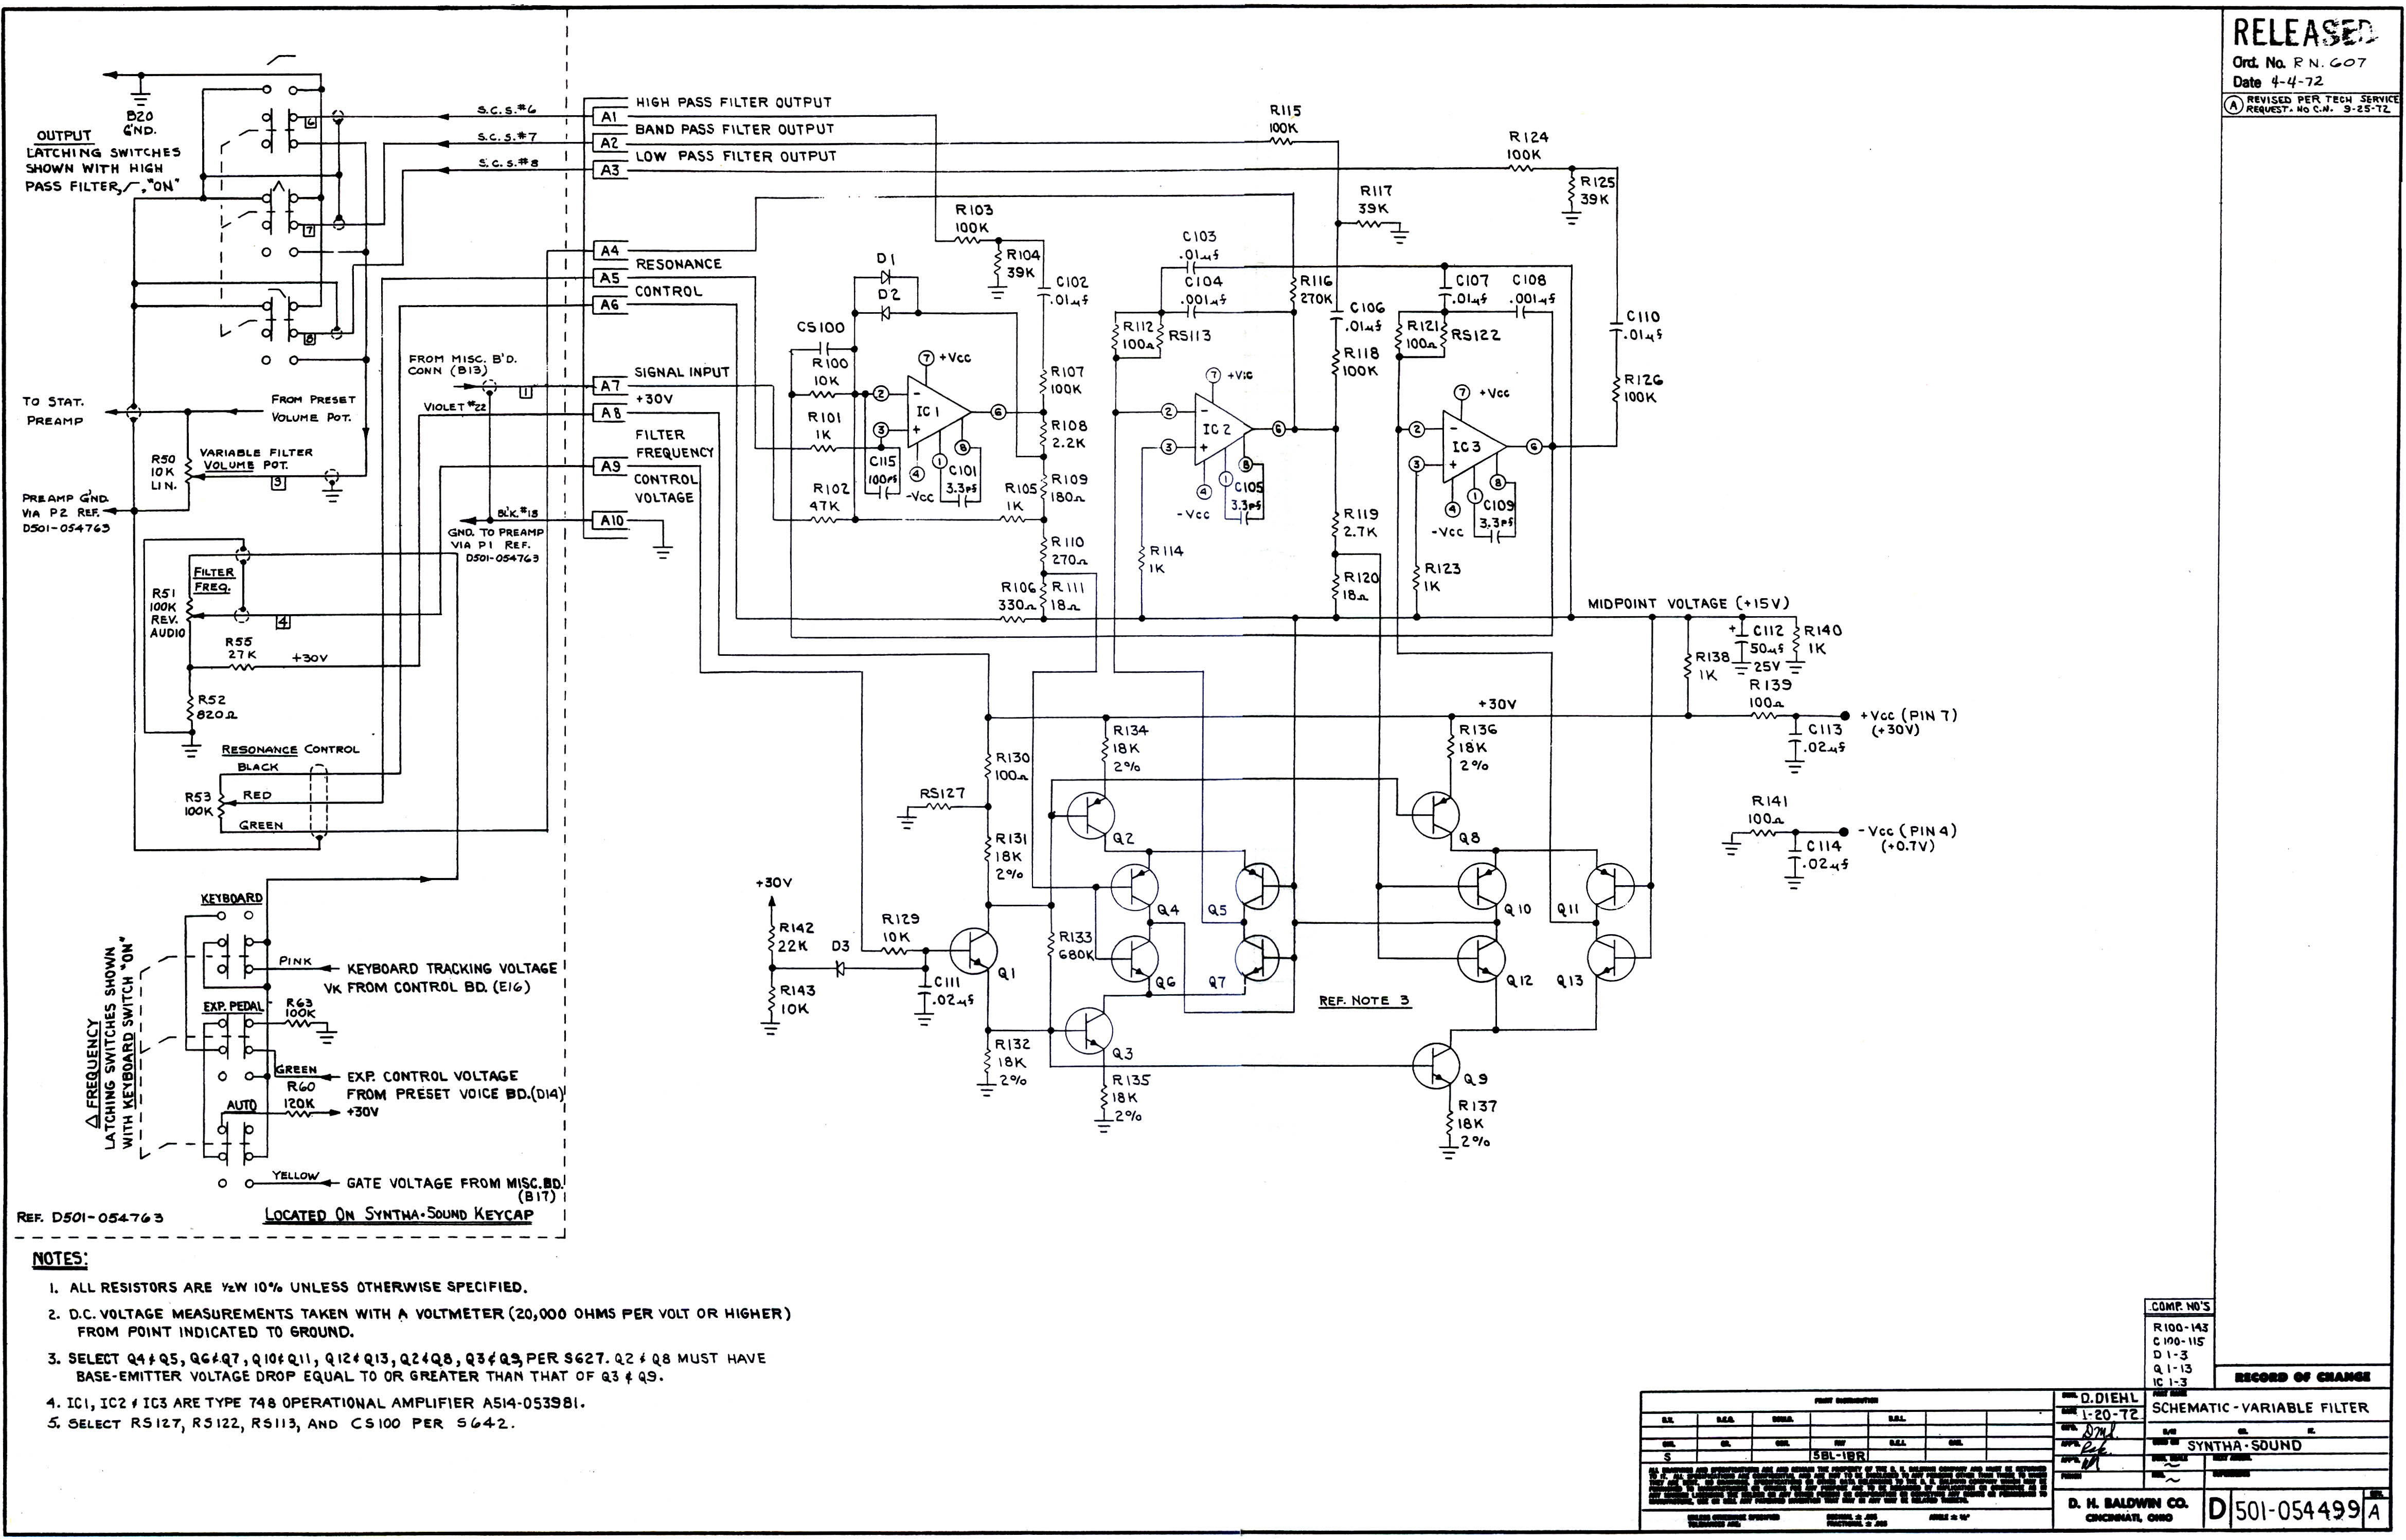Viewport: 2406px width, 1540px height.
Task: Click diode D3 near R129
Action: (x=840, y=968)
